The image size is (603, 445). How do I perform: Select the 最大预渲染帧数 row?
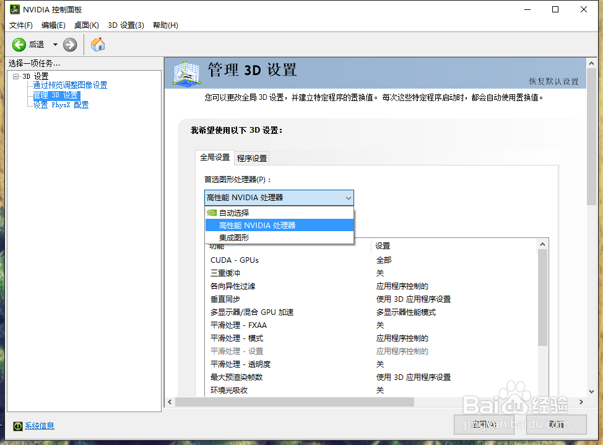click(371, 377)
